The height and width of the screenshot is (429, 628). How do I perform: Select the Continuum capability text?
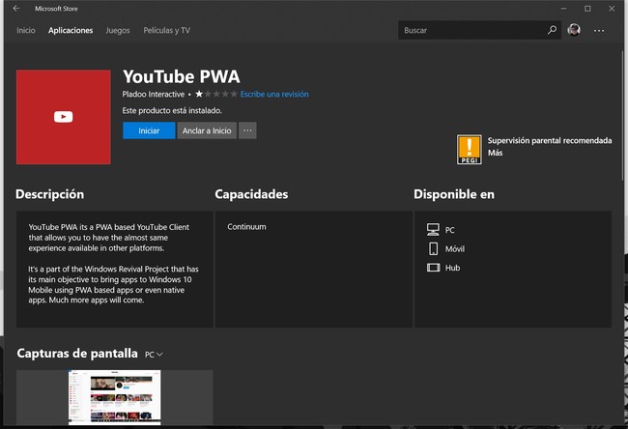click(246, 227)
